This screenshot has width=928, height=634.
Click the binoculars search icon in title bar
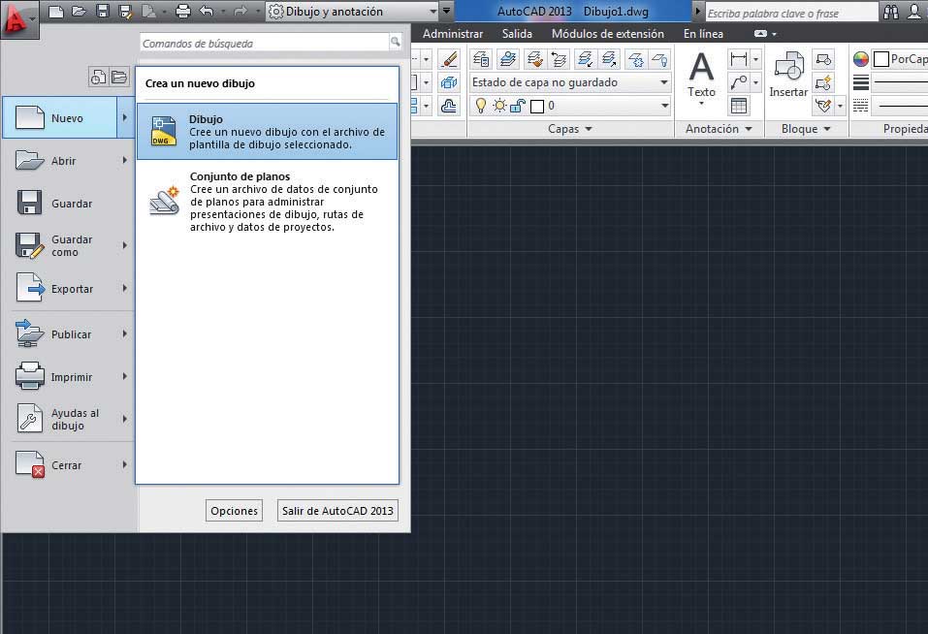(x=891, y=12)
